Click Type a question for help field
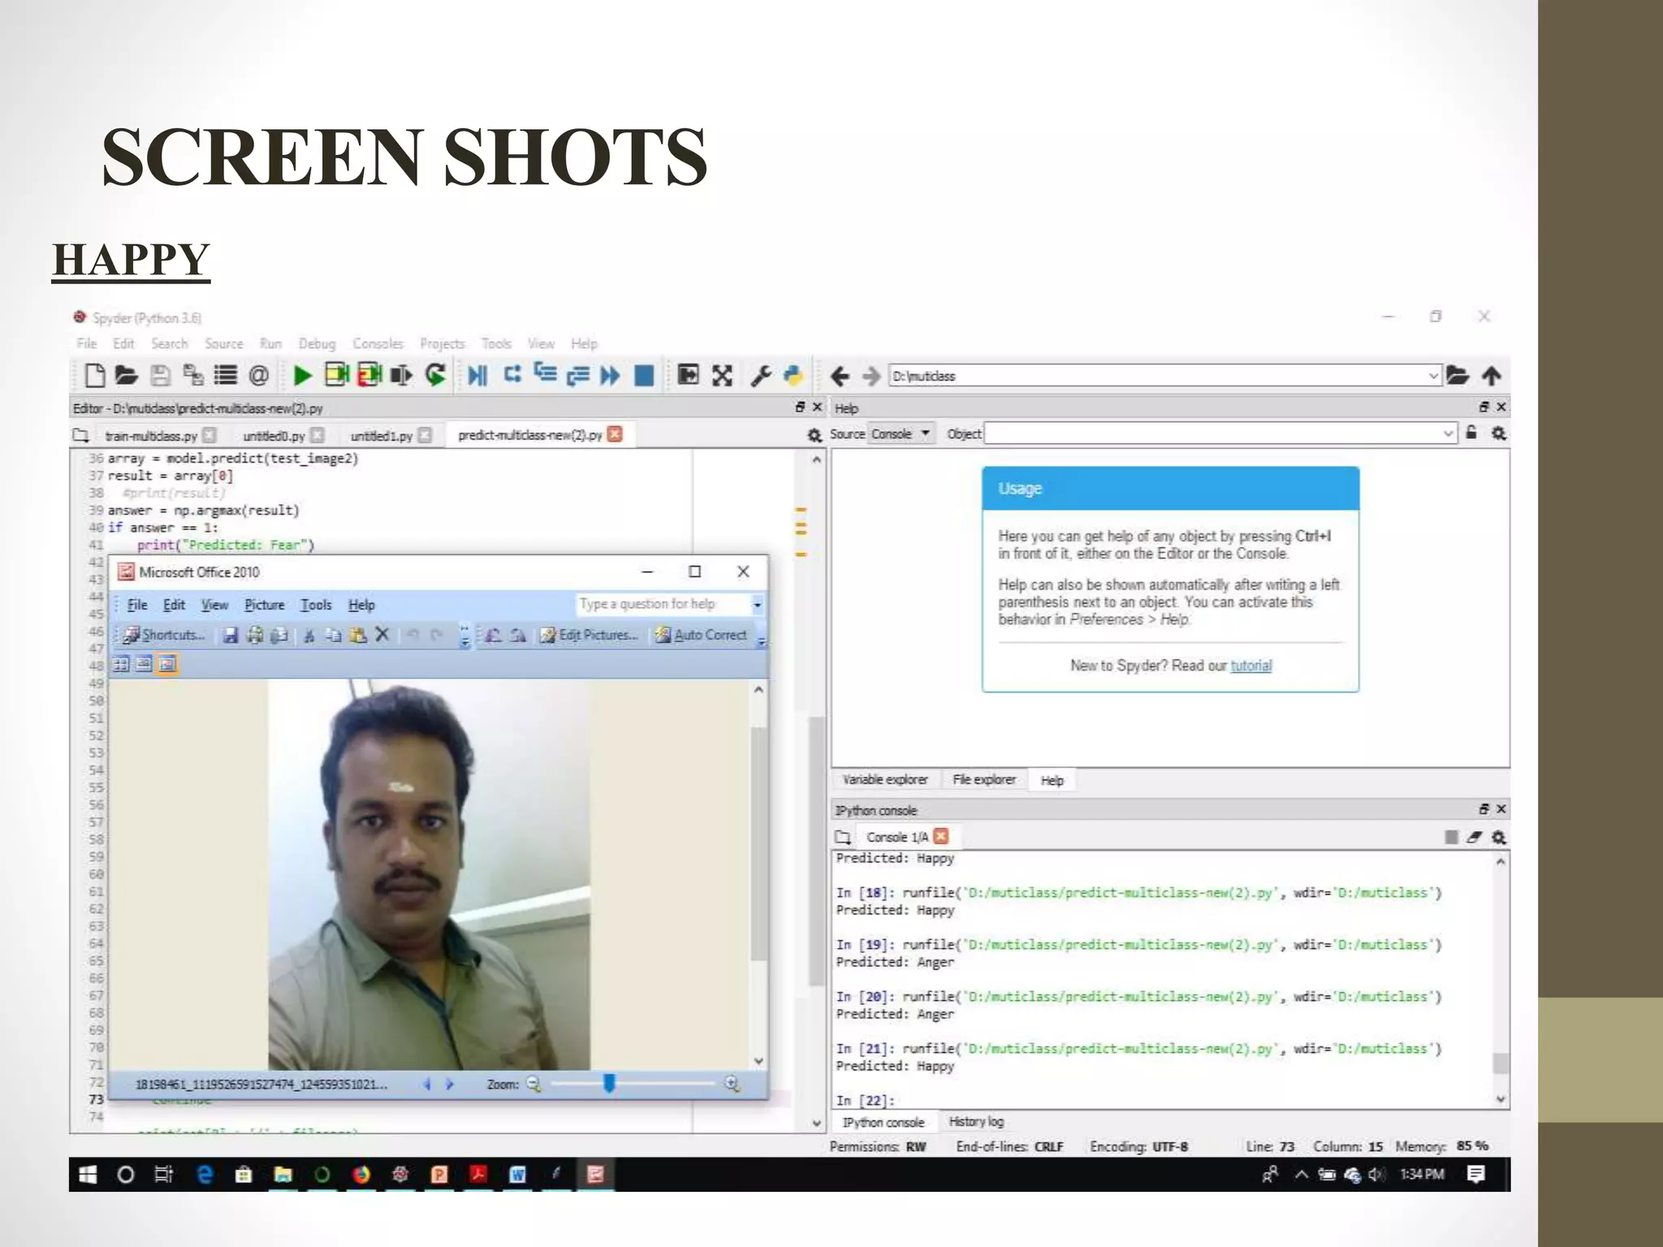This screenshot has width=1663, height=1247. [663, 604]
